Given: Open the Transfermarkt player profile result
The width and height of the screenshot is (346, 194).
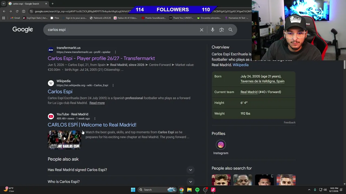Looking at the screenshot, I should [101, 58].
